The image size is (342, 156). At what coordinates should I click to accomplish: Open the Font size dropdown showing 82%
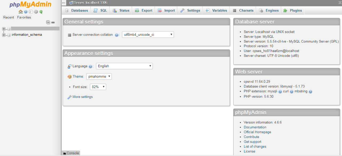click(98, 87)
